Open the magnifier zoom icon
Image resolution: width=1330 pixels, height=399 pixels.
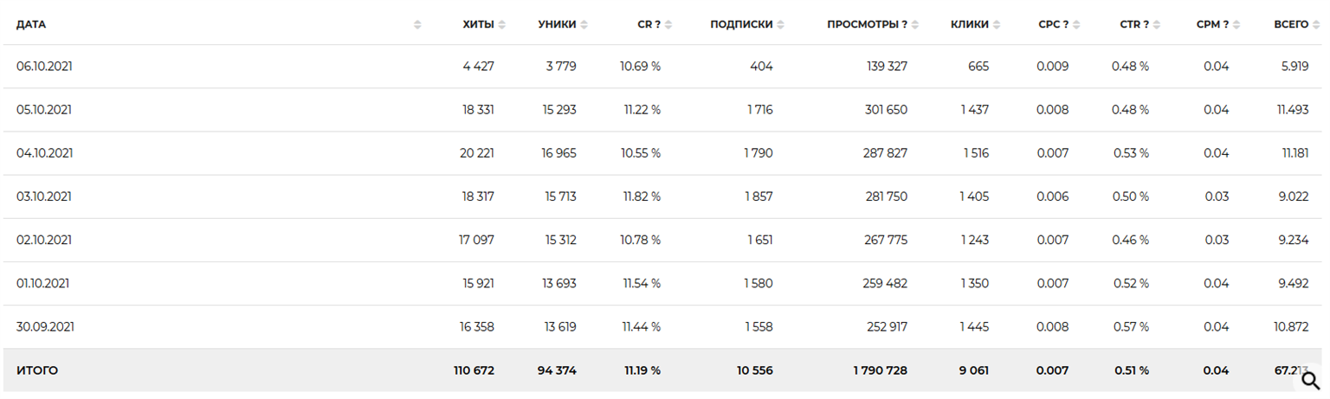tap(1309, 379)
